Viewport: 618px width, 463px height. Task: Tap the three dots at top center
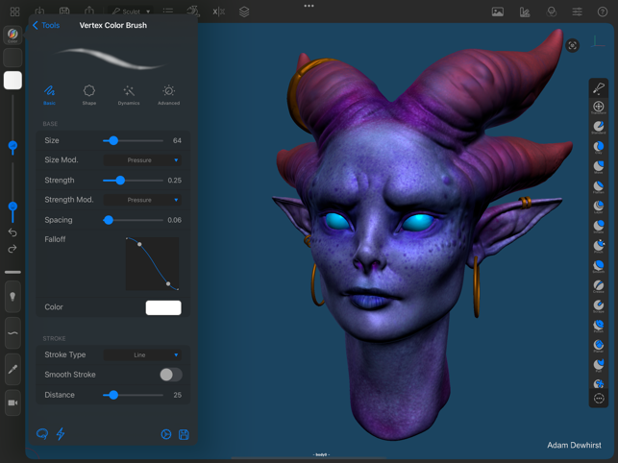pyautogui.click(x=309, y=6)
